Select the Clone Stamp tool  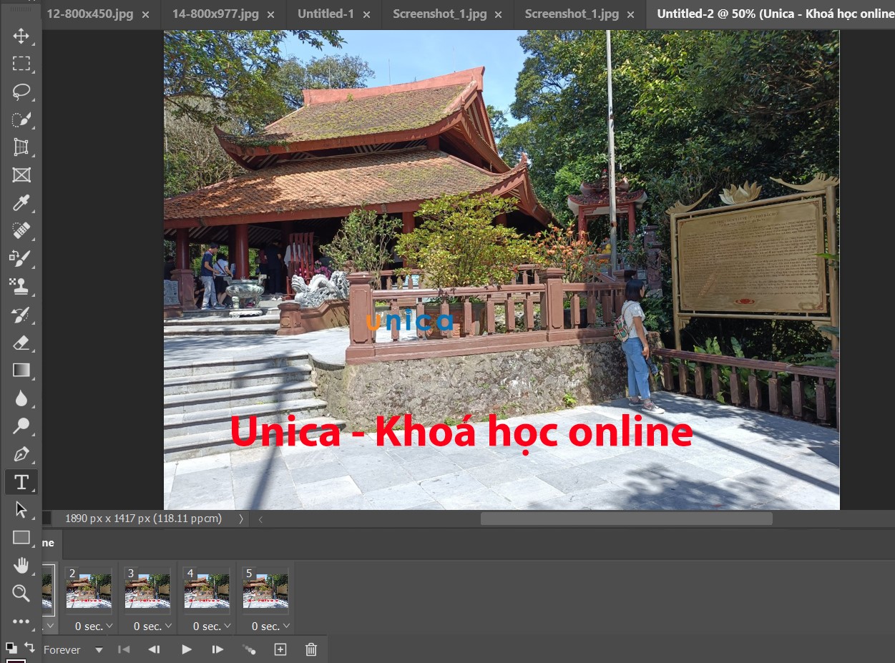(21, 287)
